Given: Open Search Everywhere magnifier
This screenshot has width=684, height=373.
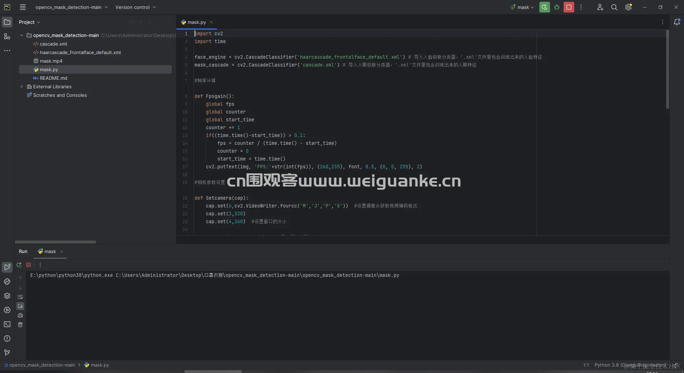Looking at the screenshot, I should click(614, 7).
